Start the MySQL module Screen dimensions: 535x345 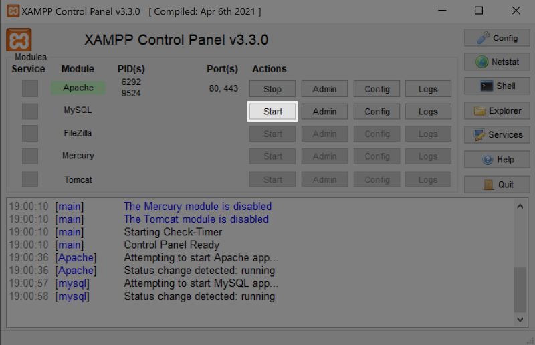click(x=272, y=111)
